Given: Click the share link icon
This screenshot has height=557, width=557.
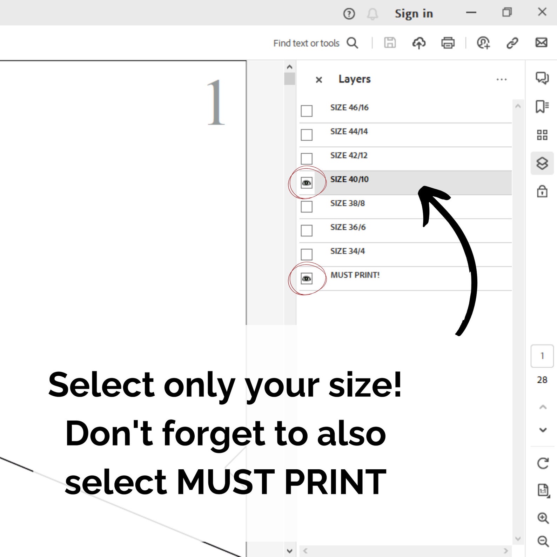Looking at the screenshot, I should click(x=512, y=43).
